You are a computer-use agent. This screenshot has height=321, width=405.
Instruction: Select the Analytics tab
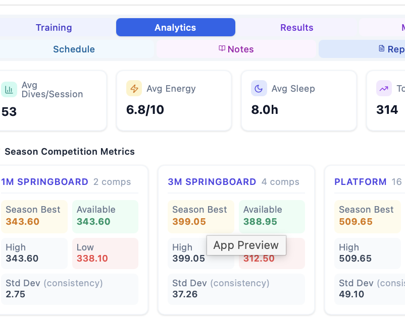pos(176,27)
